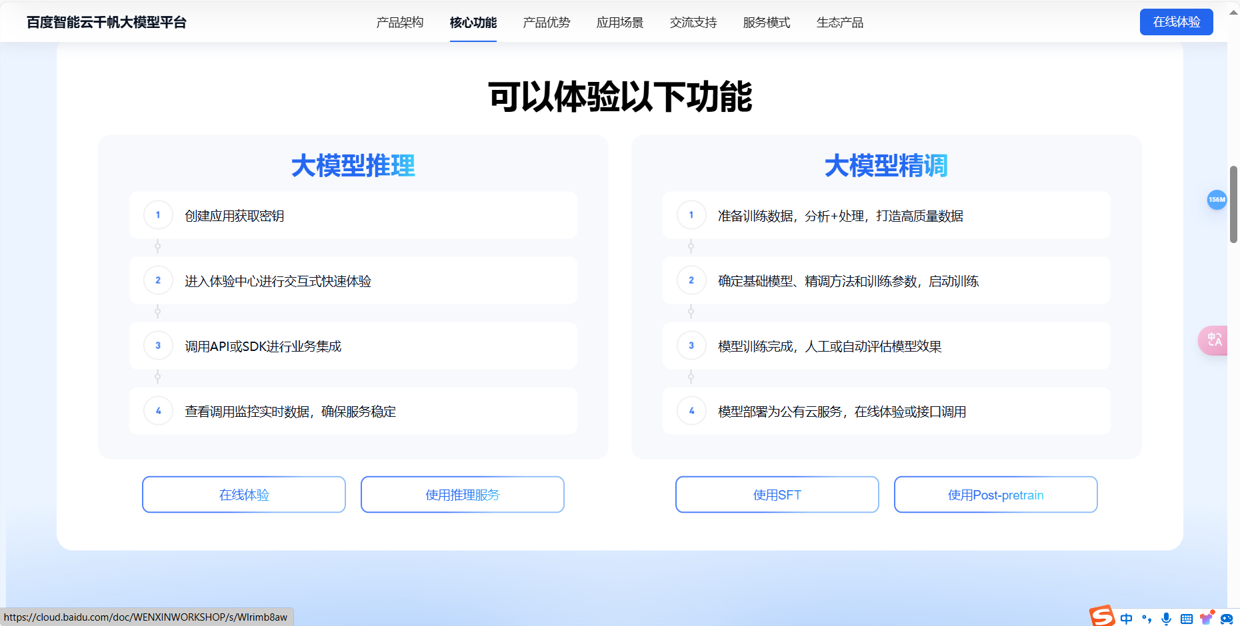Open the 产品架构 navigation item

pos(400,22)
